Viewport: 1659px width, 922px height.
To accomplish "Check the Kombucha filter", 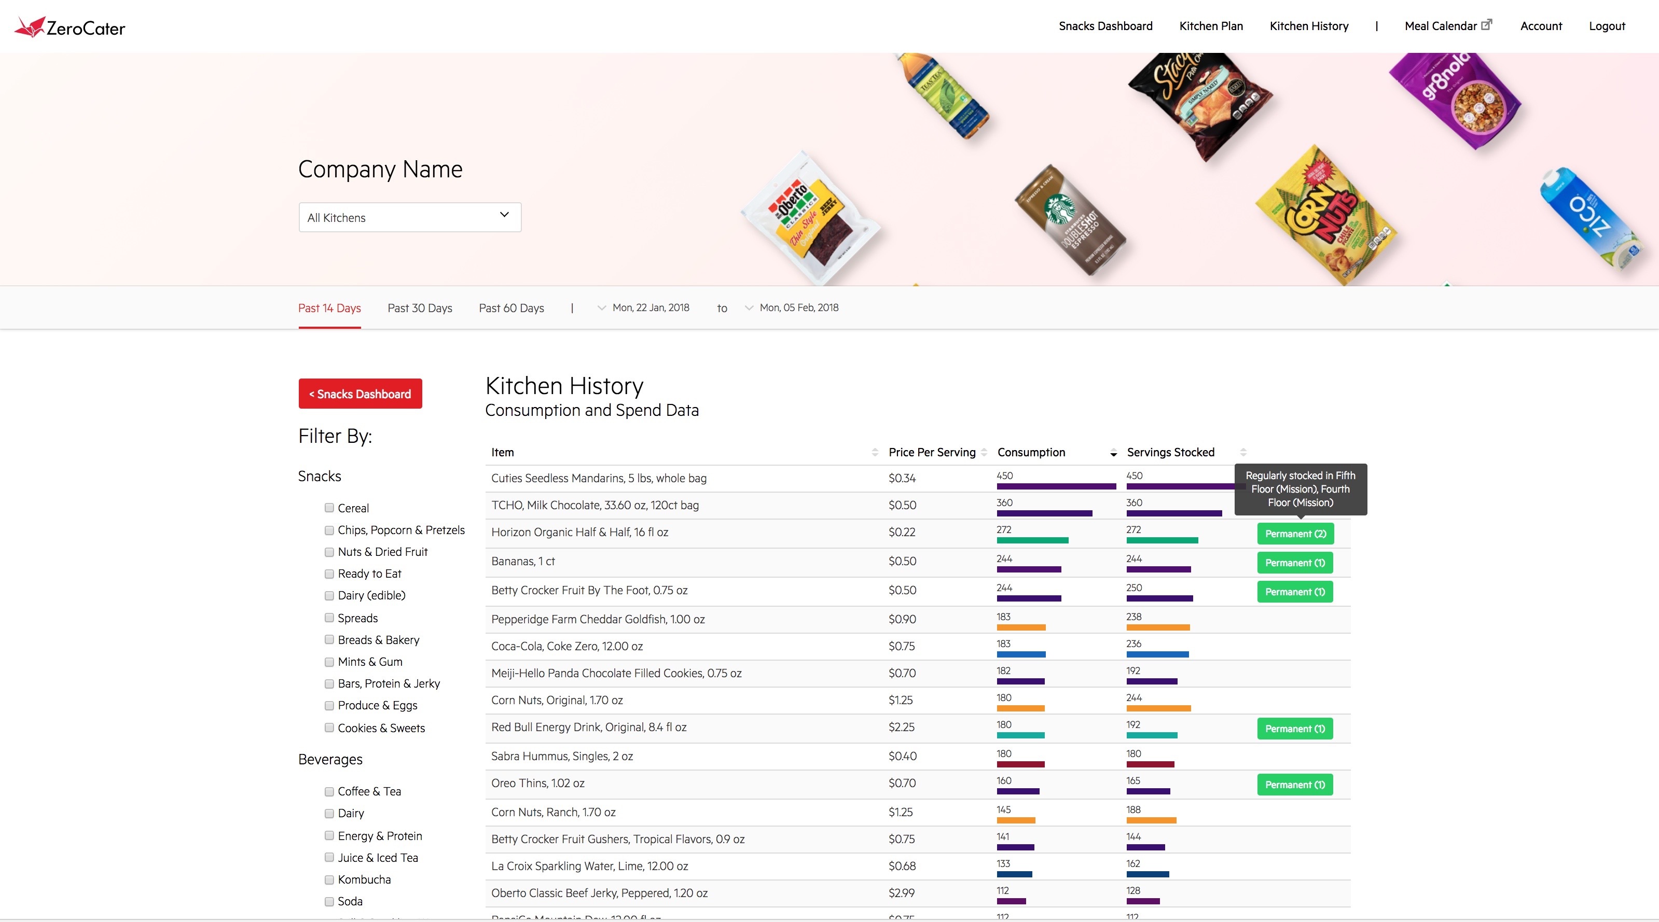I will 329,879.
